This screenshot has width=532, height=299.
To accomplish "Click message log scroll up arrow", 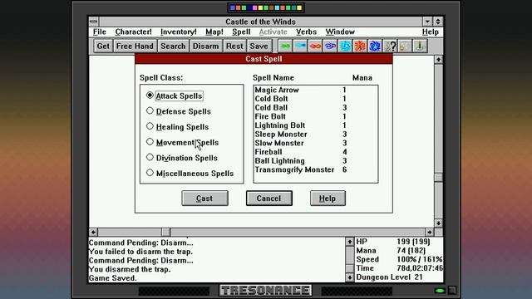I will tap(349, 242).
